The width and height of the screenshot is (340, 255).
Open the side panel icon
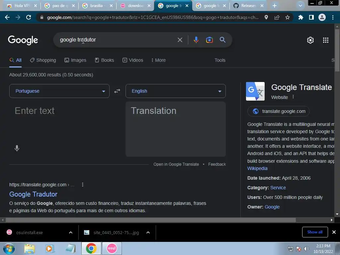click(x=311, y=17)
